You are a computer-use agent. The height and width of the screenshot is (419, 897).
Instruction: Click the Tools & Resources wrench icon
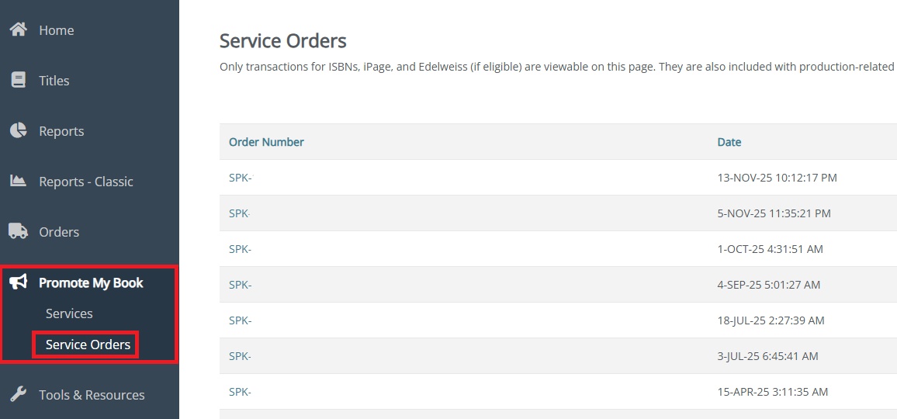click(x=19, y=394)
